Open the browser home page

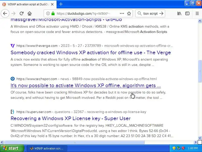(x=30, y=13)
